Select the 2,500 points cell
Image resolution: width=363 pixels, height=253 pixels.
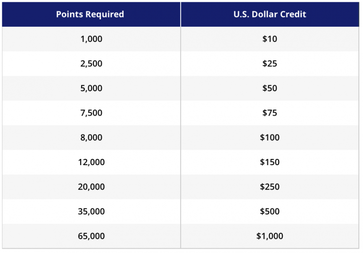(91, 63)
